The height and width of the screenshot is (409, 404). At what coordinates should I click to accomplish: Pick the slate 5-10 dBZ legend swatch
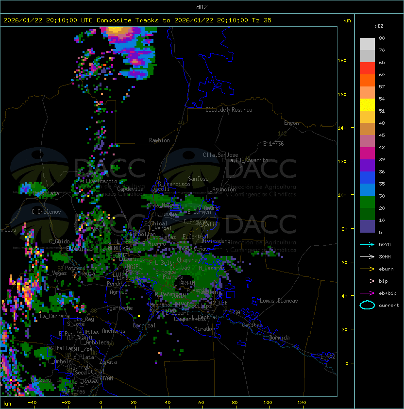coord(367,226)
